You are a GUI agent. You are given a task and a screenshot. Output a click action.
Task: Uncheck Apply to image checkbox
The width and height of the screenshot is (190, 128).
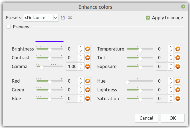click(x=148, y=18)
